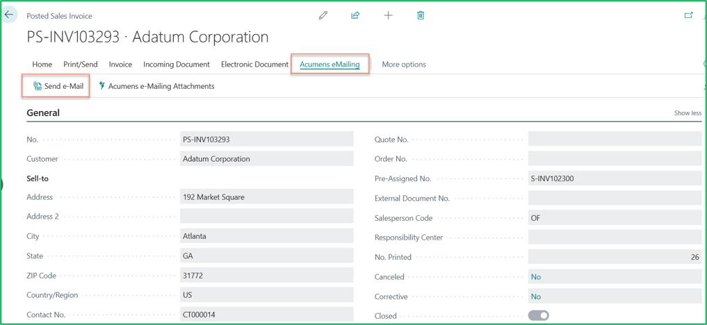
Task: Collapse the General section heading
Action: click(43, 113)
